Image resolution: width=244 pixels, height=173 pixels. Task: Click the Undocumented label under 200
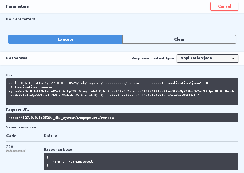(16, 151)
